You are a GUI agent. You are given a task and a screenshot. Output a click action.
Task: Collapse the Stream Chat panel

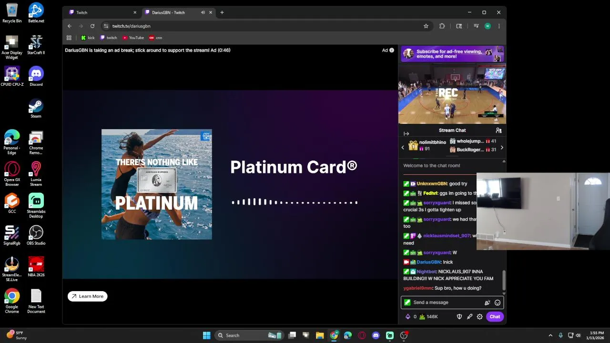click(x=406, y=134)
